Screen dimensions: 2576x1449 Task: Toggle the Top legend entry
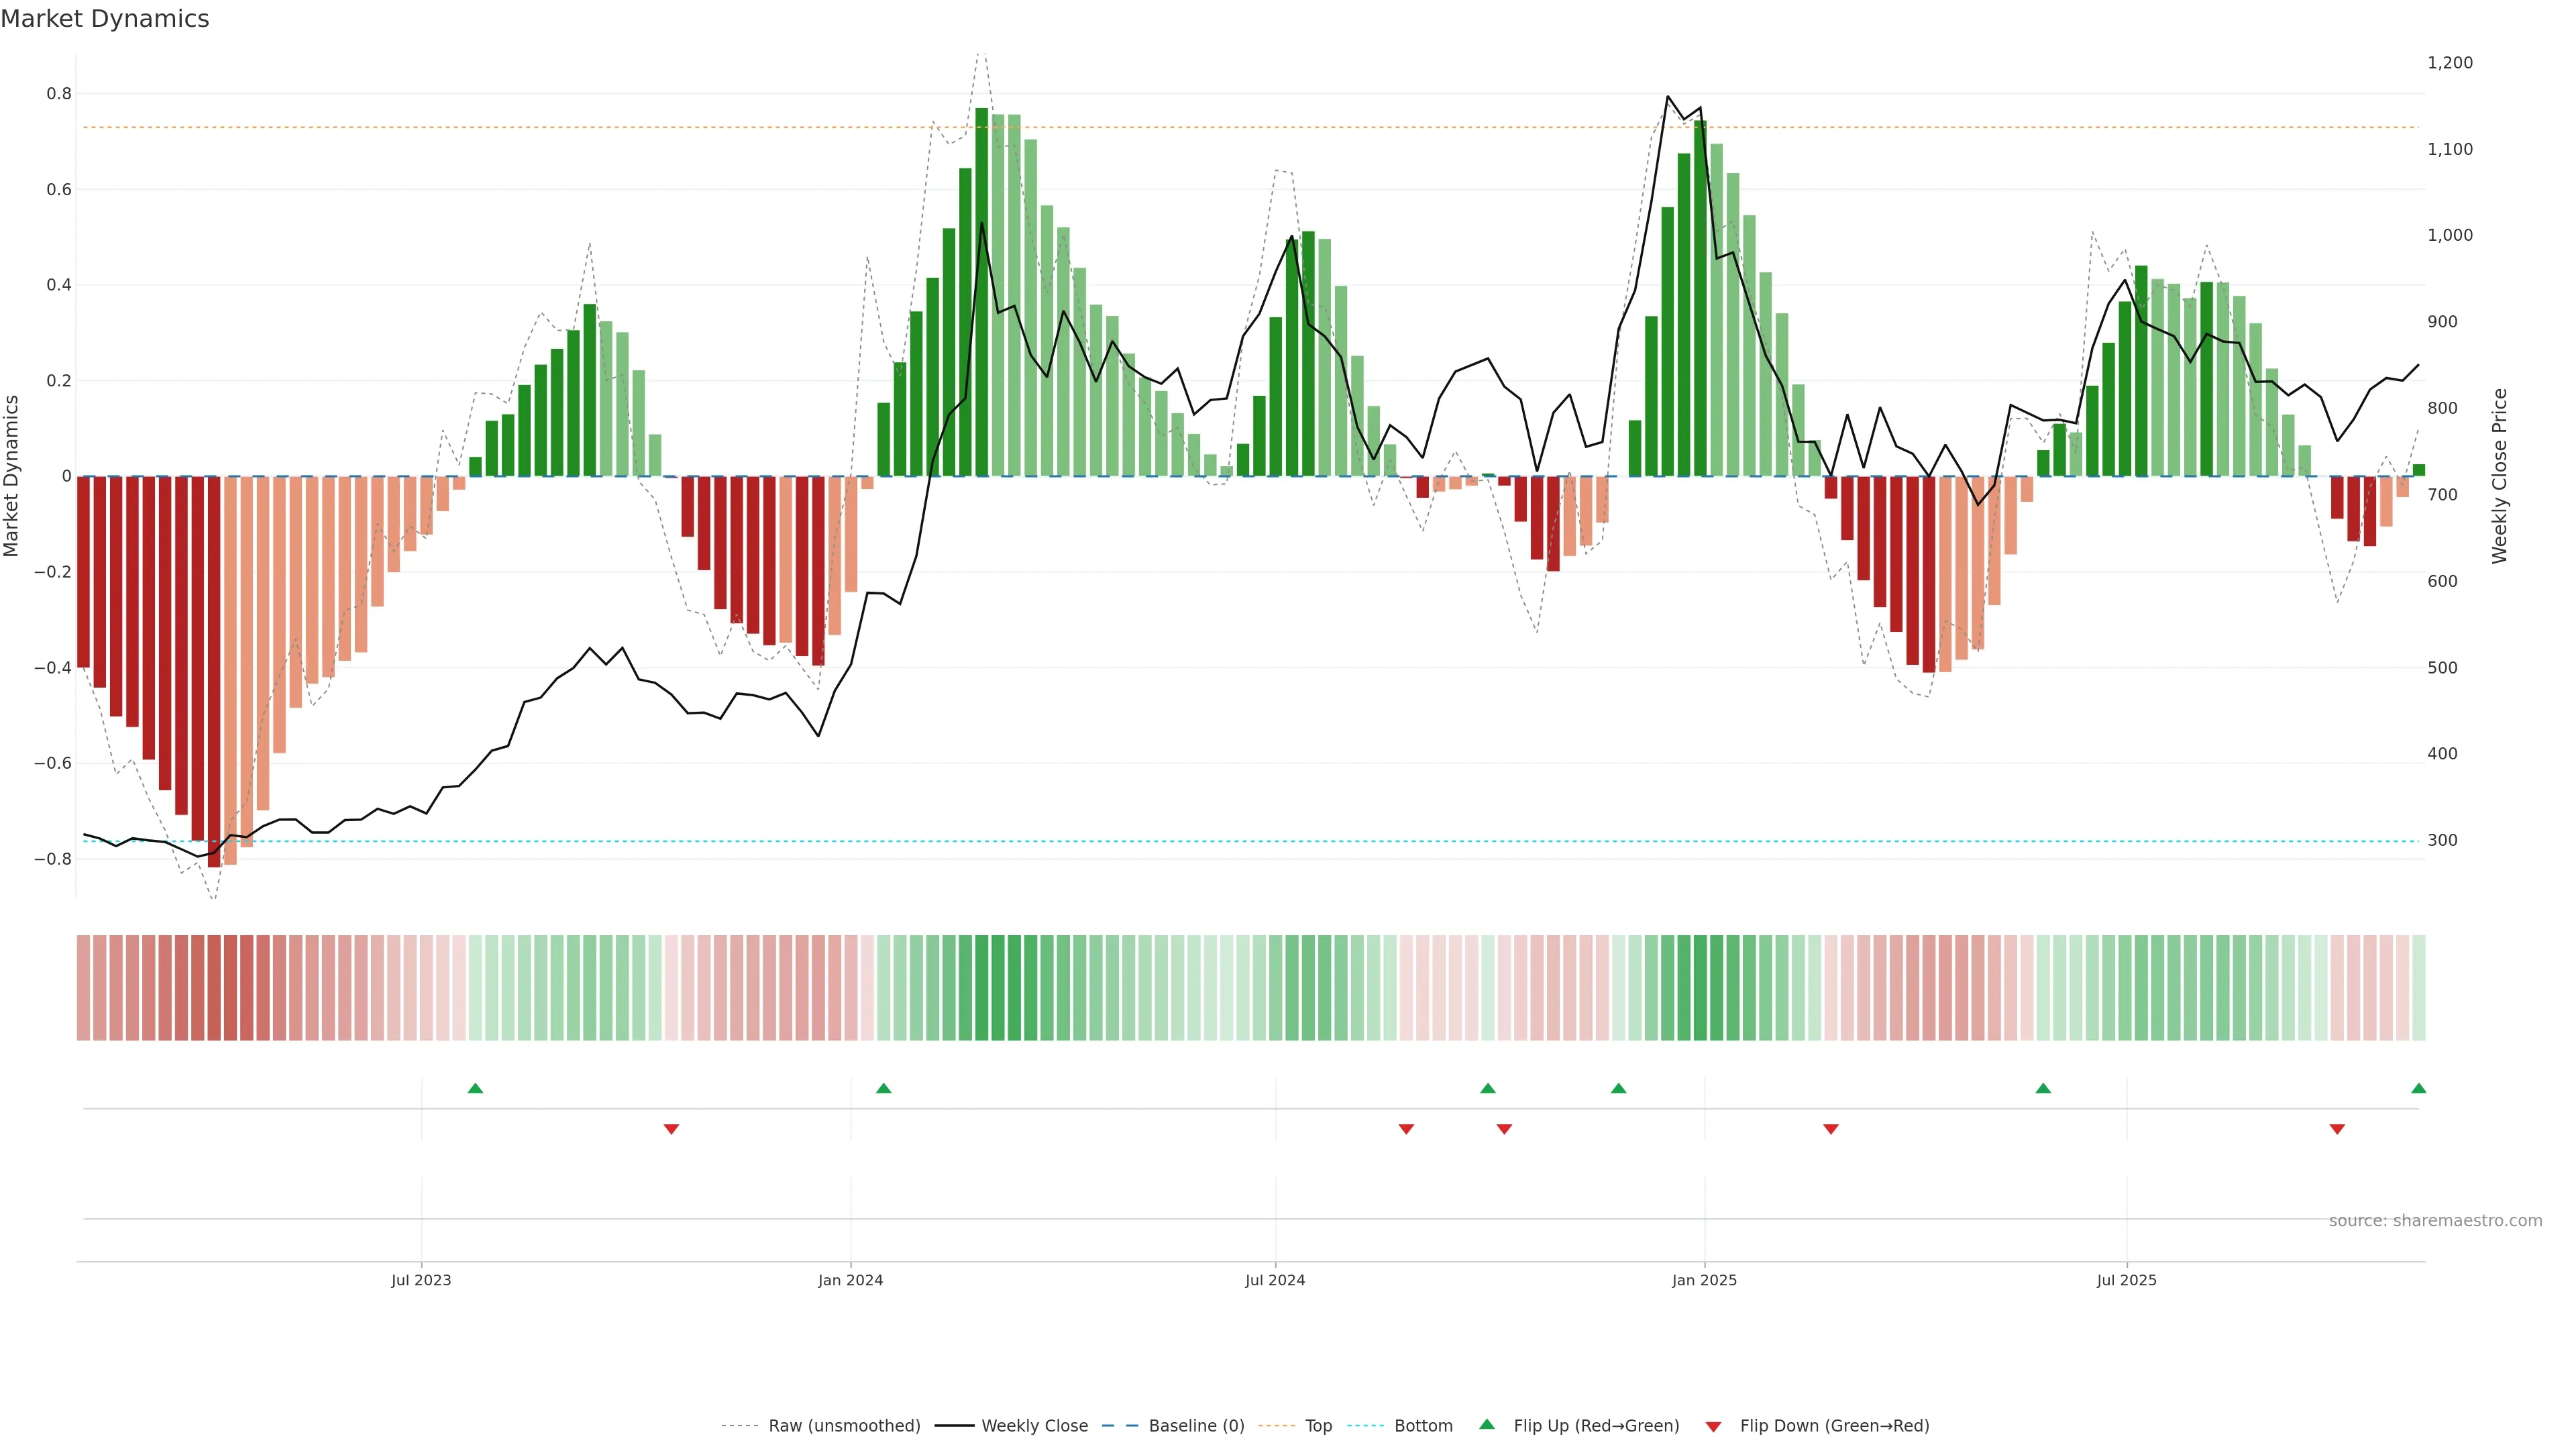(1318, 1426)
